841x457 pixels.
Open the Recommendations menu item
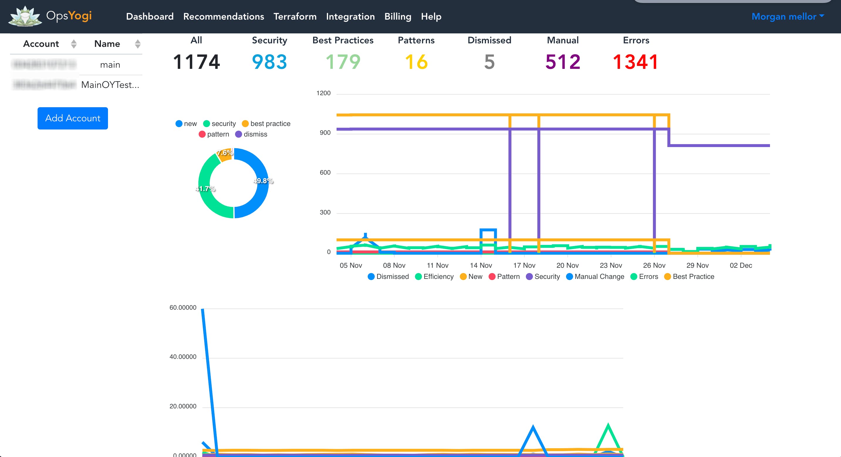[223, 16]
